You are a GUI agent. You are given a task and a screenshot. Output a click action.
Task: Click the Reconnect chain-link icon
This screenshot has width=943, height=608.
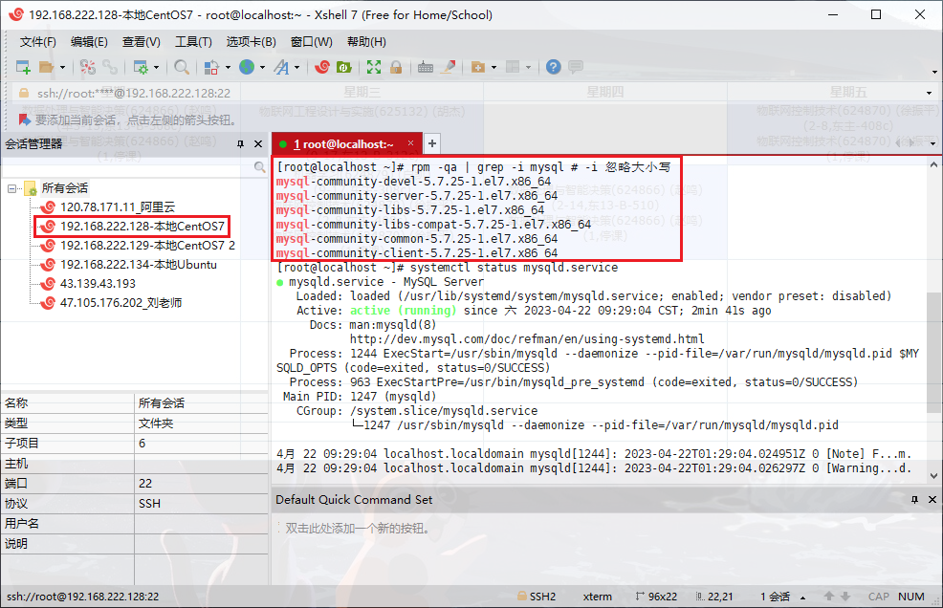110,67
